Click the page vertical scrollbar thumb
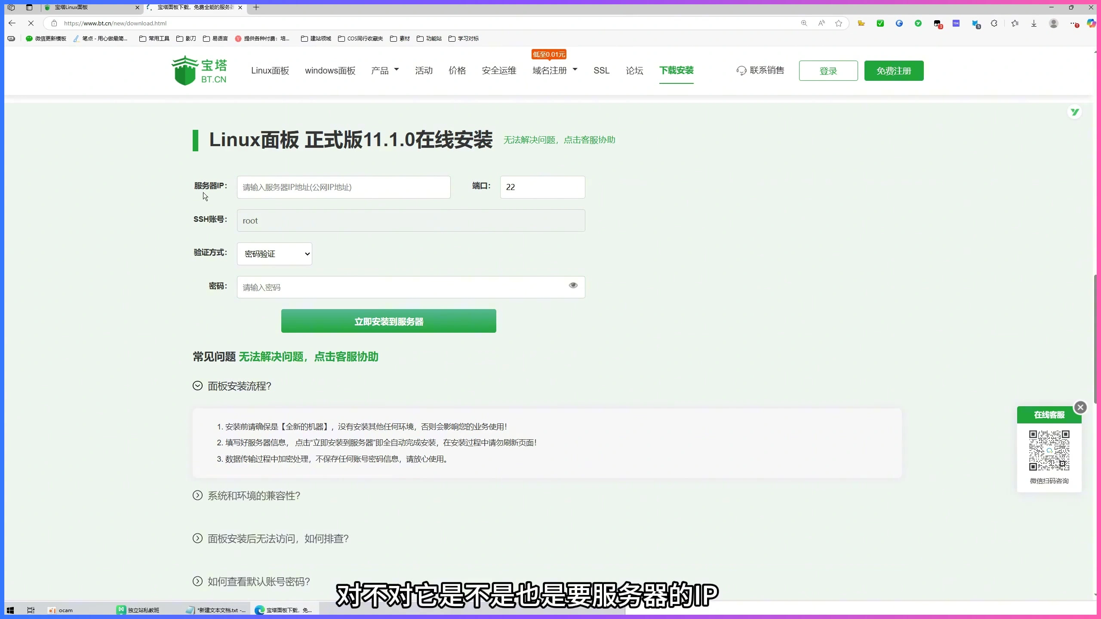The height and width of the screenshot is (619, 1101). coord(1096,339)
